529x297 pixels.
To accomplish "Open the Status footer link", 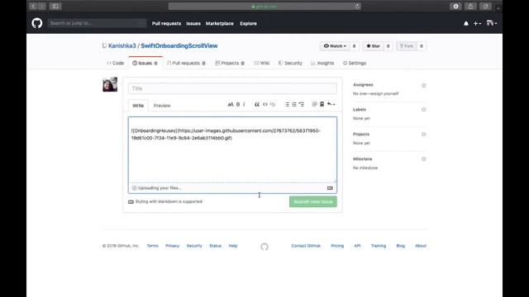I will (x=215, y=246).
